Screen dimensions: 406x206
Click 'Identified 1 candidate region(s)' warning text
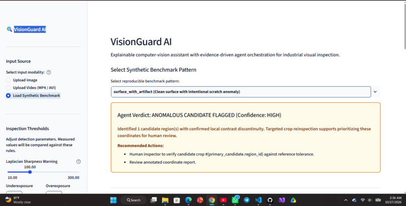coord(244,132)
